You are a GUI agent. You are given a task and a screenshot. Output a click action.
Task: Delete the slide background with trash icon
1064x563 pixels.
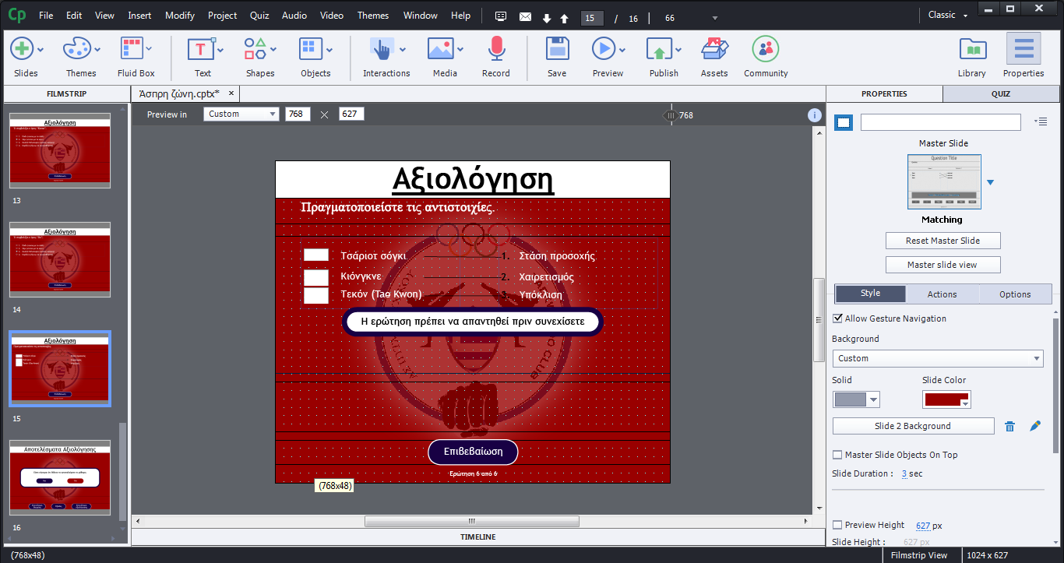click(x=1010, y=426)
